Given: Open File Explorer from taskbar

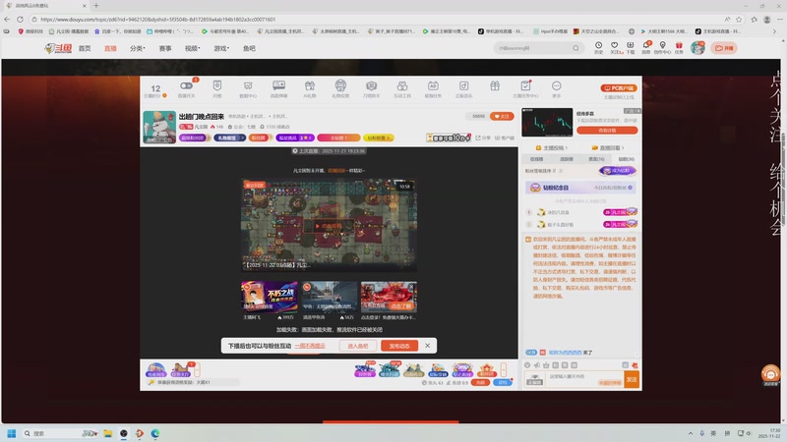Looking at the screenshot, I should [107, 433].
